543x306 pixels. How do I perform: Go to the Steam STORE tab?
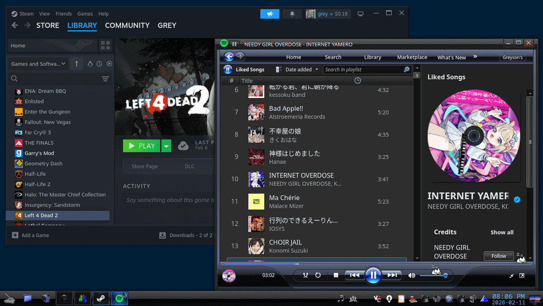pos(48,25)
